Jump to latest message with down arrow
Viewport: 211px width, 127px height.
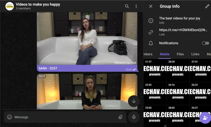[134, 101]
